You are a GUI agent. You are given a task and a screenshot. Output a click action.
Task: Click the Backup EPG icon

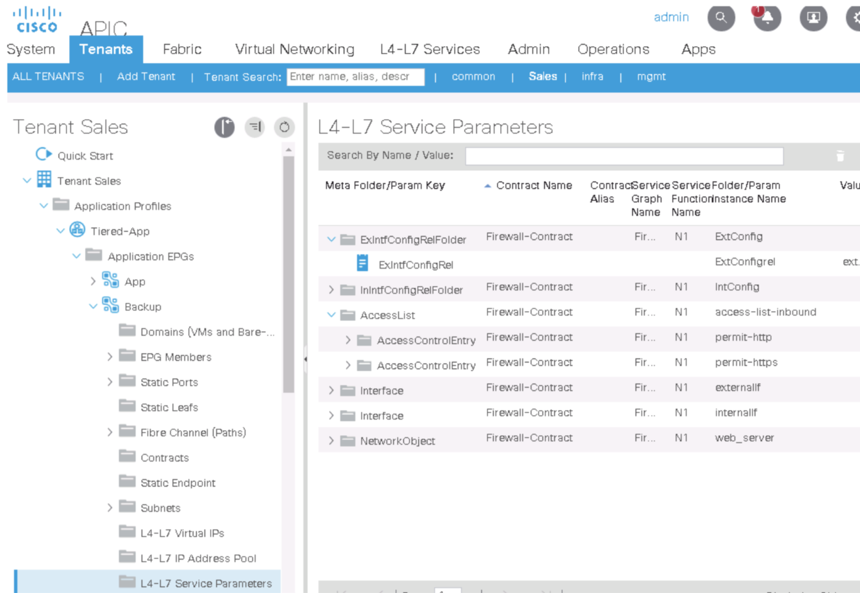110,305
